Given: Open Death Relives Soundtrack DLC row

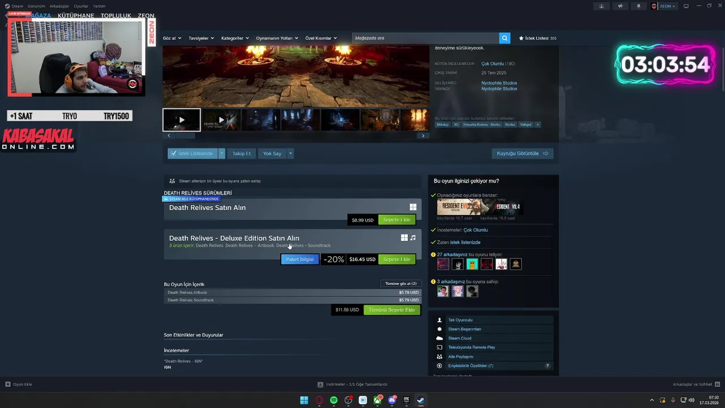Looking at the screenshot, I should tap(292, 300).
